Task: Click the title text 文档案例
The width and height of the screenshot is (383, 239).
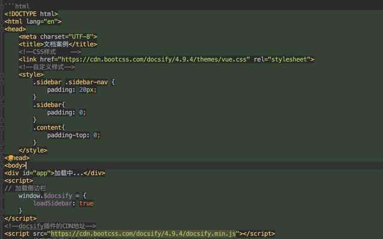Action: [x=56, y=44]
